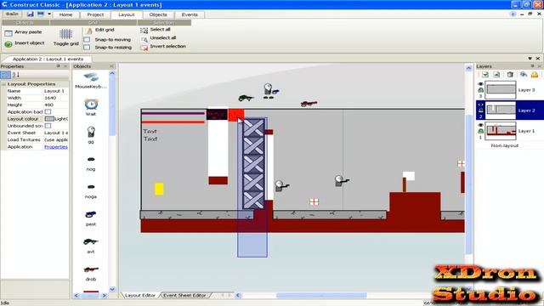Sort properties alphabetically with the A-Z icon
Image resolution: width=544 pixels, height=306 pixels.
[16, 74]
